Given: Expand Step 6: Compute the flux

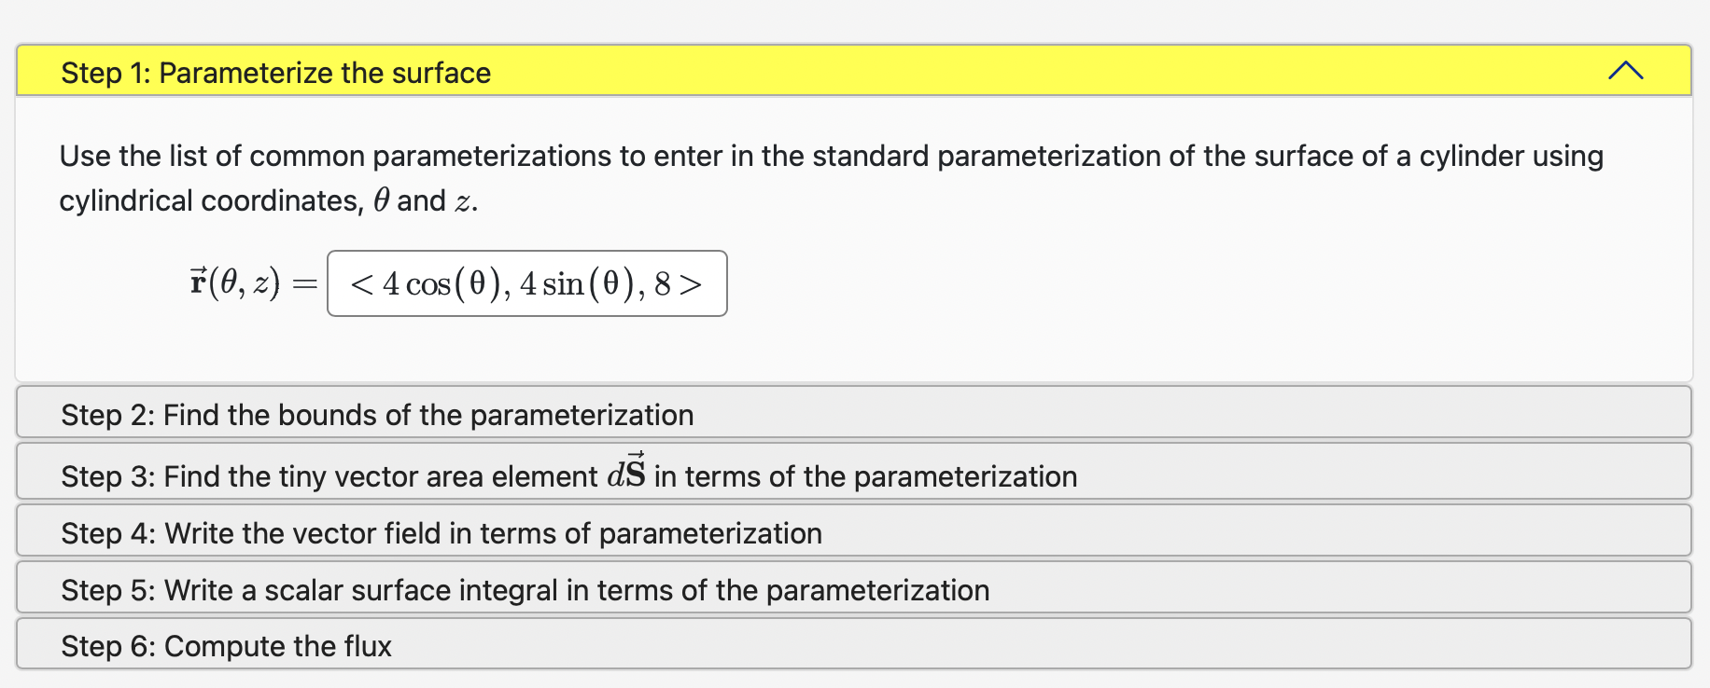Looking at the screenshot, I should (x=227, y=645).
